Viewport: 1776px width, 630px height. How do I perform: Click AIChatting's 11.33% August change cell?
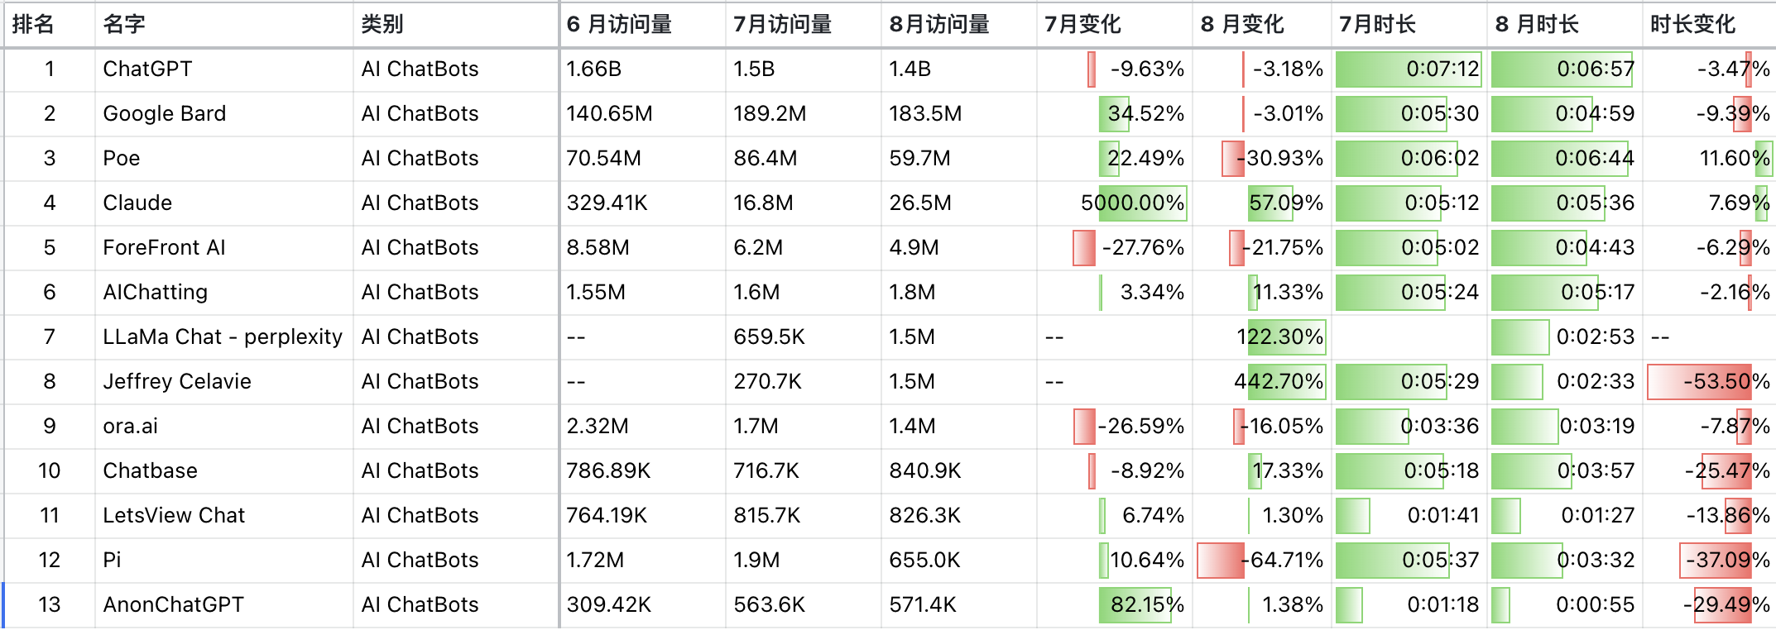click(x=1262, y=293)
